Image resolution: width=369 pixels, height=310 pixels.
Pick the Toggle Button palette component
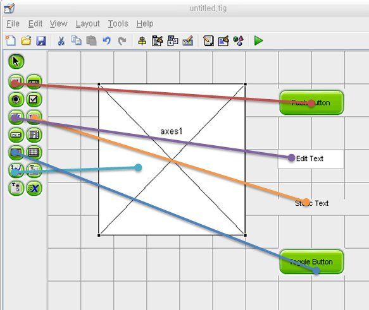16,153
